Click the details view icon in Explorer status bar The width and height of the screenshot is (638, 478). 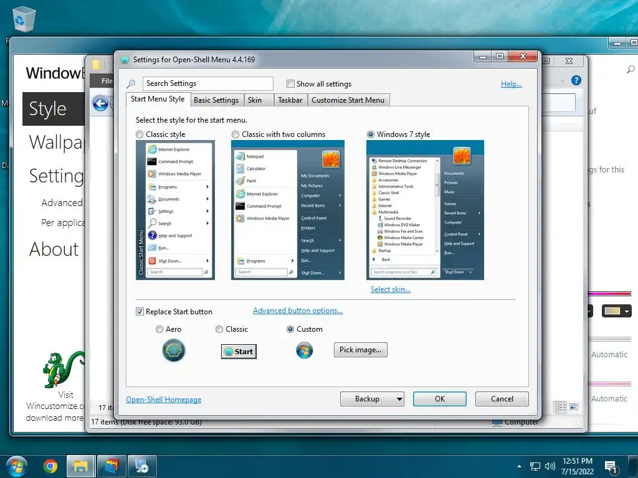tap(561, 407)
